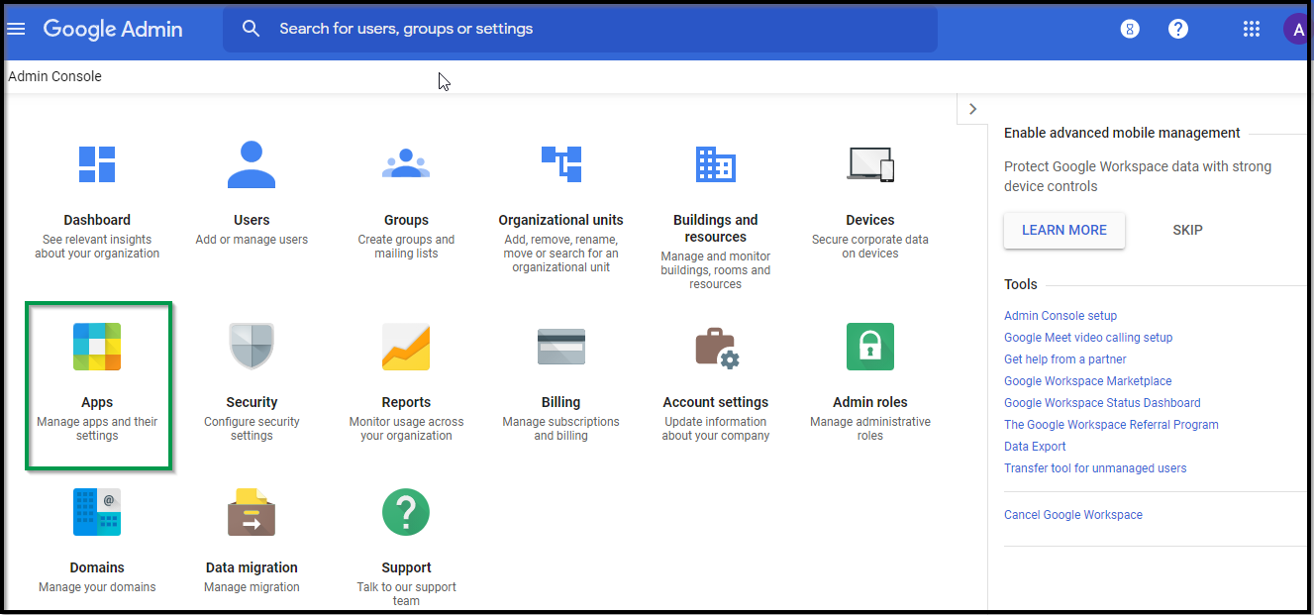Image resolution: width=1314 pixels, height=615 pixels.
Task: Open The Google Workspace Referral Program link
Action: click(1111, 425)
